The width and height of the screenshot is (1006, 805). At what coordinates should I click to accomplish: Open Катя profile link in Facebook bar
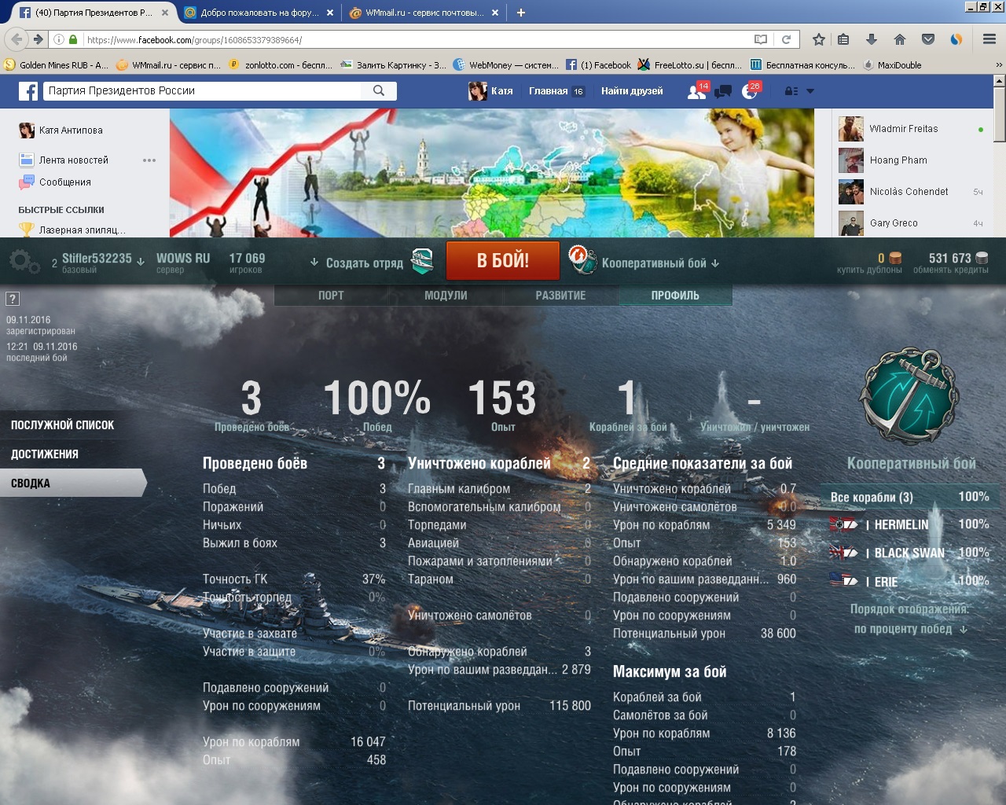tap(491, 91)
